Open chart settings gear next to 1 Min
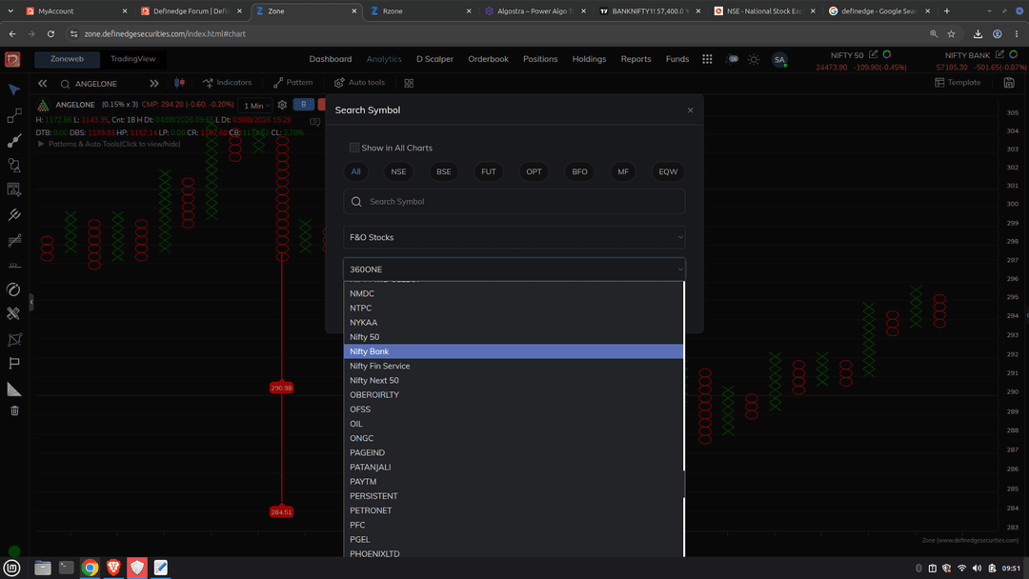 [282, 105]
